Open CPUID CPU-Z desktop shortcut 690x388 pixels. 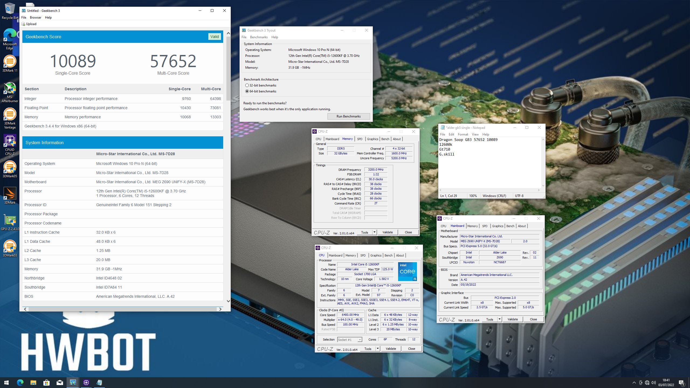[10, 145]
